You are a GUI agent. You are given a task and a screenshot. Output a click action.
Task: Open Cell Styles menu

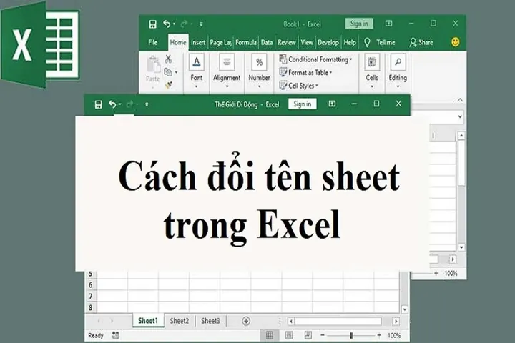pos(298,86)
